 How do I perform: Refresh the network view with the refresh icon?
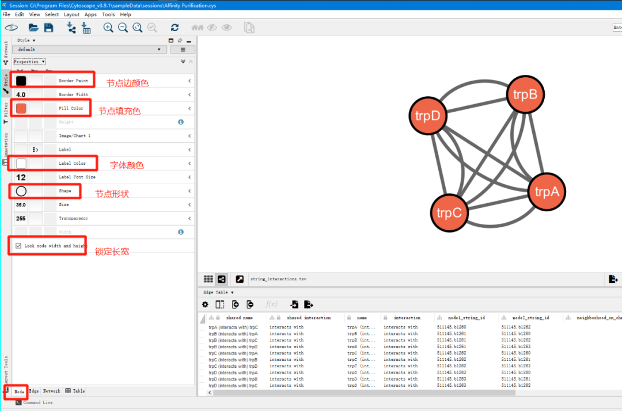(175, 27)
